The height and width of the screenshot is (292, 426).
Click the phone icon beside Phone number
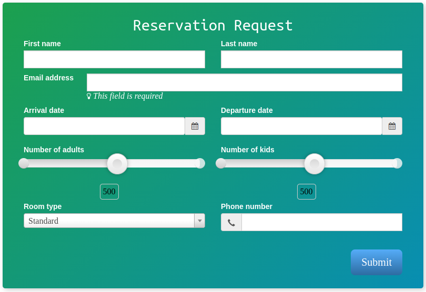[231, 222]
